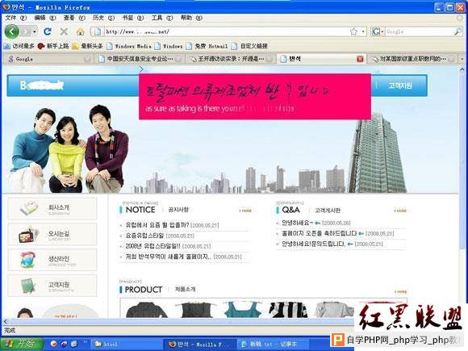Reload the page with the Refresh icon
Viewport: 468px width, 351px height.
[x=48, y=31]
